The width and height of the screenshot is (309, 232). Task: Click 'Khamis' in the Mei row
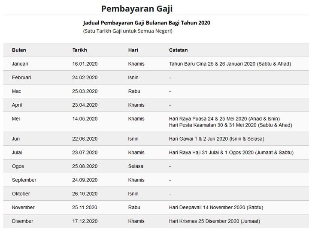(136, 119)
